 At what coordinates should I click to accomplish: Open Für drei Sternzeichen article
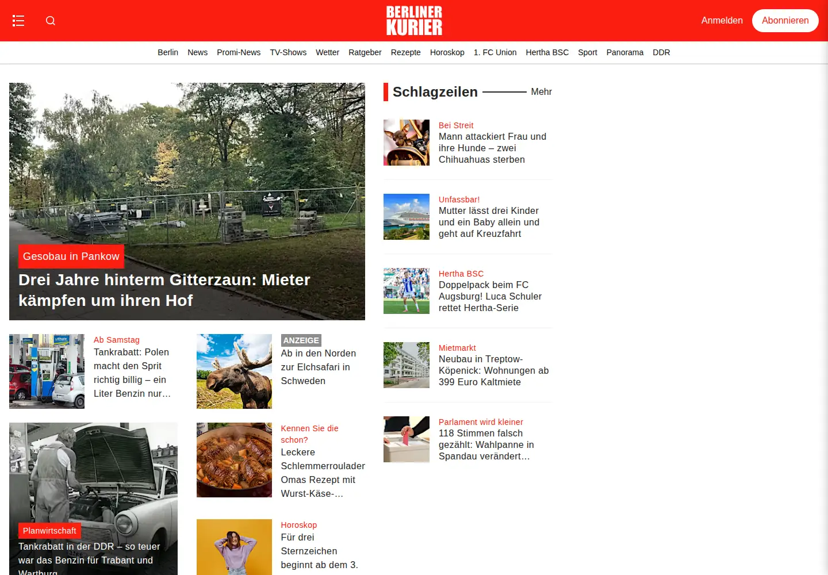[x=319, y=551]
